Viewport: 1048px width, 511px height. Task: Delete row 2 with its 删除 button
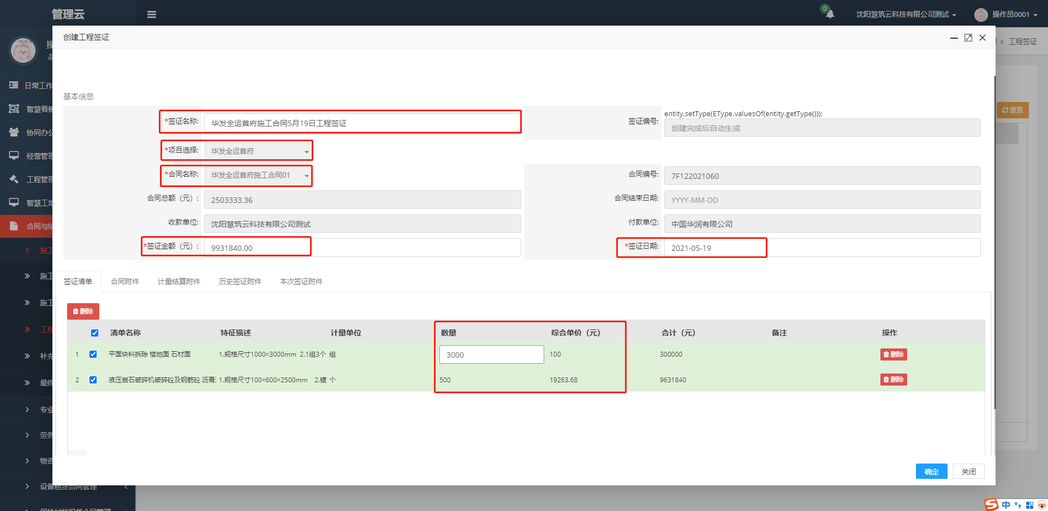coord(894,380)
